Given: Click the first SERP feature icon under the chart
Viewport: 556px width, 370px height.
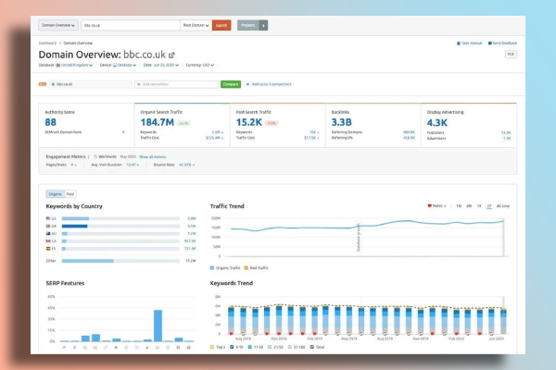Looking at the screenshot, I should click(x=64, y=348).
